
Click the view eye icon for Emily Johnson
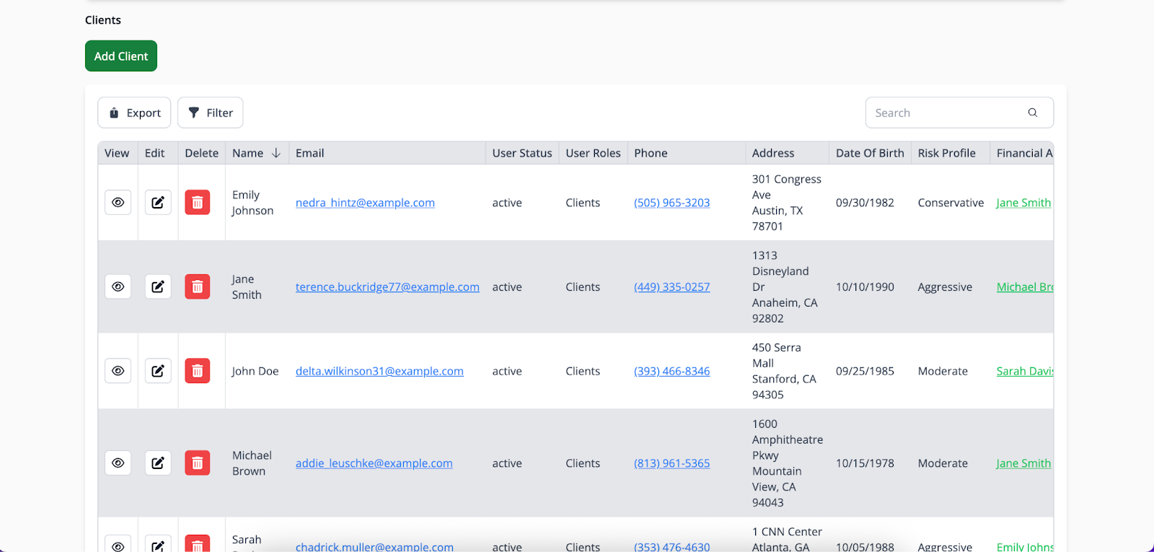pyautogui.click(x=118, y=203)
